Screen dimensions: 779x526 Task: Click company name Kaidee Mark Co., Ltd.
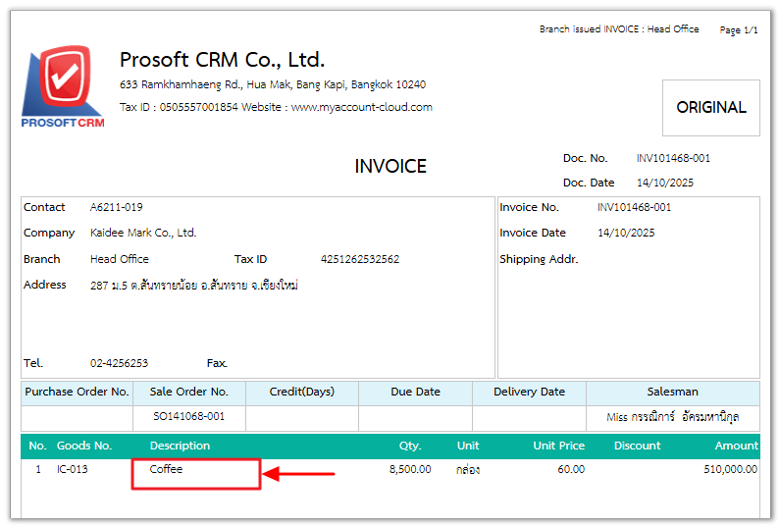tap(143, 233)
